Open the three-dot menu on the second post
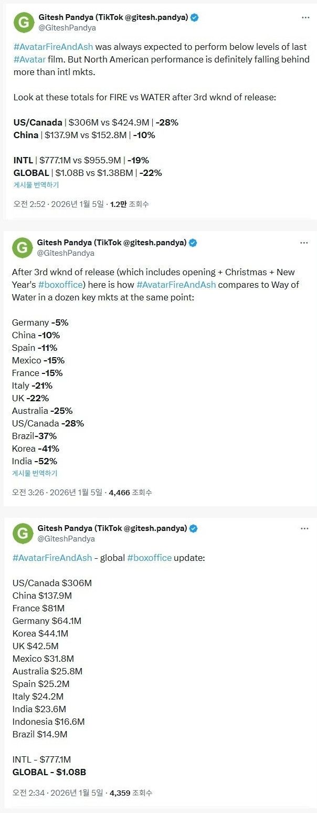The width and height of the screenshot is (317, 813). (304, 243)
